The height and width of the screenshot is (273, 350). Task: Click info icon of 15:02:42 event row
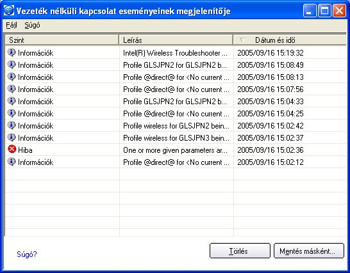coord(12,125)
